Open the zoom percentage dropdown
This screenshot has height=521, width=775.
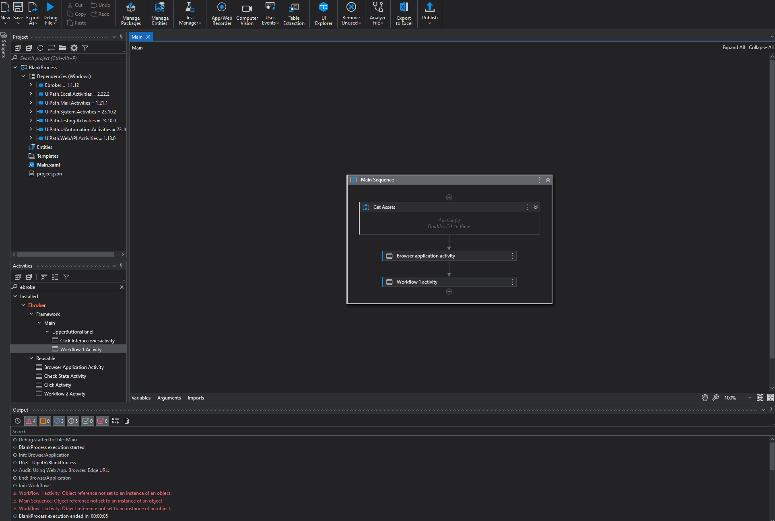749,397
